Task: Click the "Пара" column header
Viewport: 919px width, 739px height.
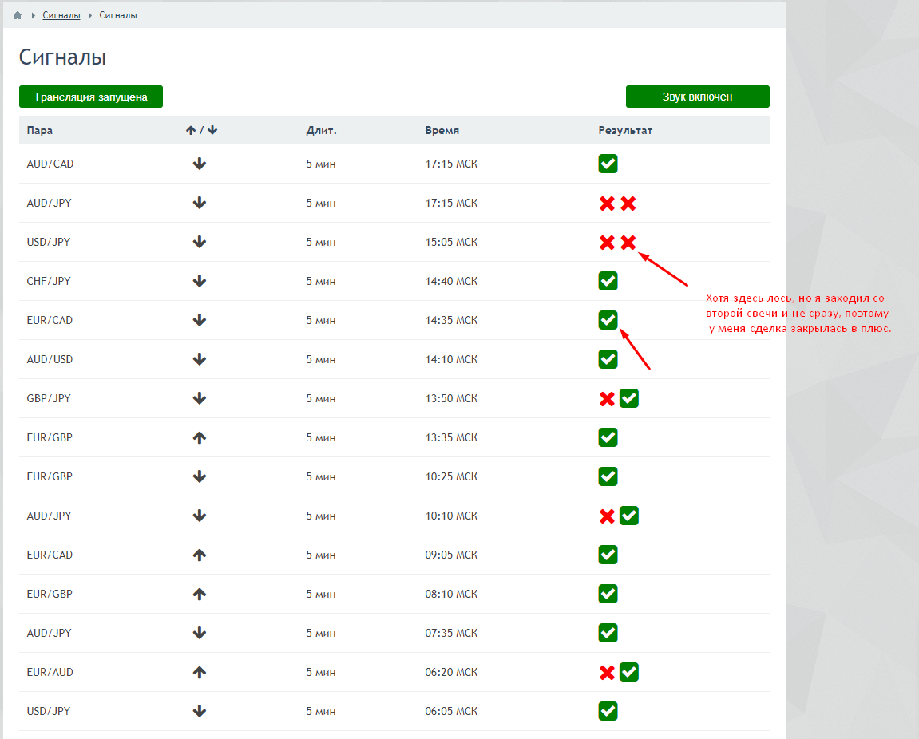Action: (x=40, y=131)
